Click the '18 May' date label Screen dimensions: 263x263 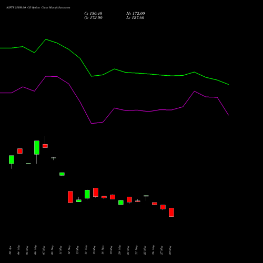coord(103,250)
